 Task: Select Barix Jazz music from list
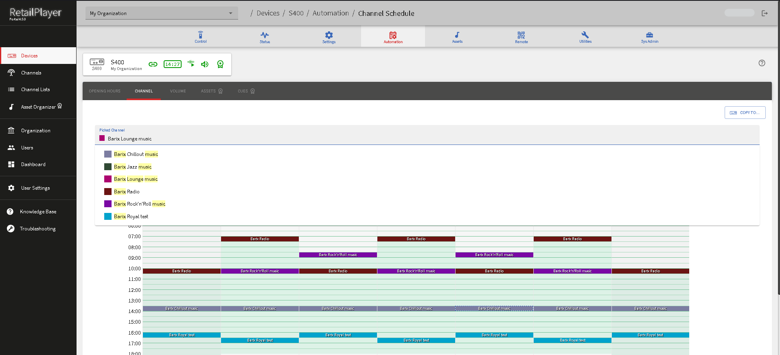point(133,167)
